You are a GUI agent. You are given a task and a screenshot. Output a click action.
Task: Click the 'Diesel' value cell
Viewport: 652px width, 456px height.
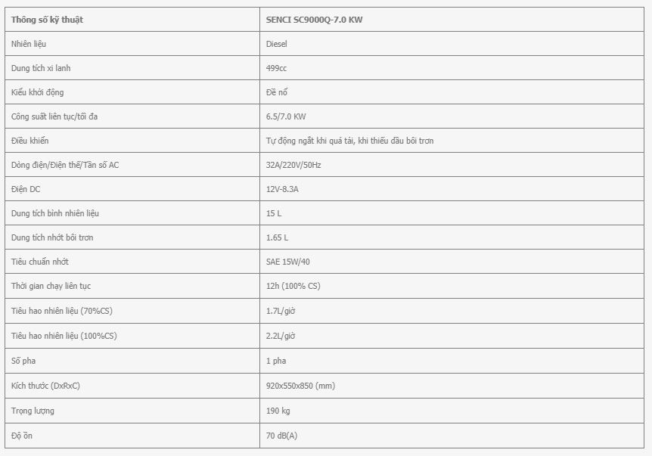[452, 44]
